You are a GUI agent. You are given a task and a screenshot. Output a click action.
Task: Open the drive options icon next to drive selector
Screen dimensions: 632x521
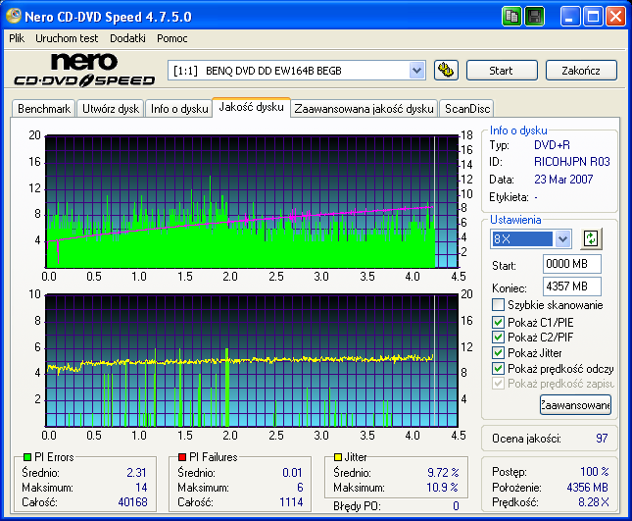pos(446,71)
